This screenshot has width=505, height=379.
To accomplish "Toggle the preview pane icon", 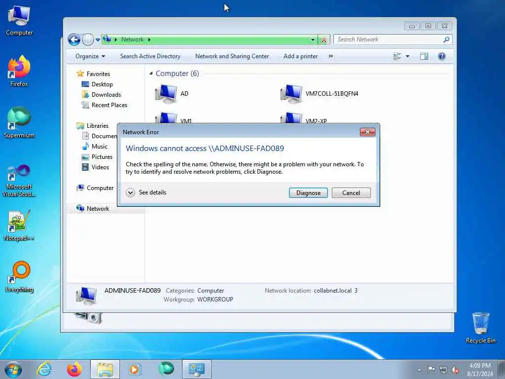I will pos(424,56).
